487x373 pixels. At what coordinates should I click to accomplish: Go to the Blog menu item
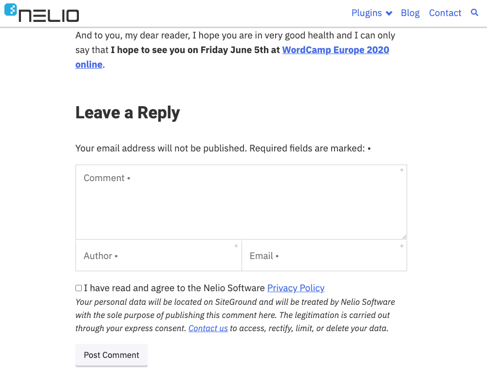click(x=410, y=13)
